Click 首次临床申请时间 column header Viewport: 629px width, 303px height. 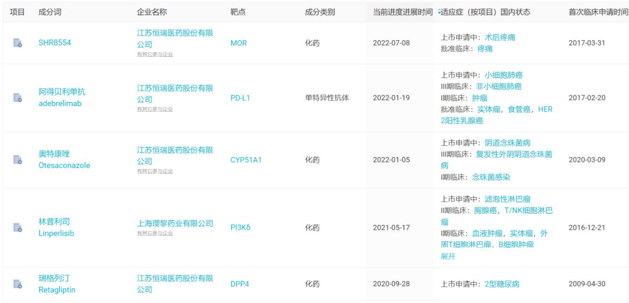coord(598,12)
